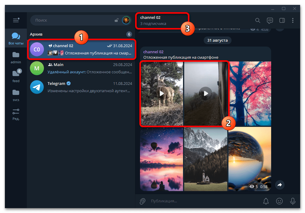Open the feed folder

click(x=16, y=76)
